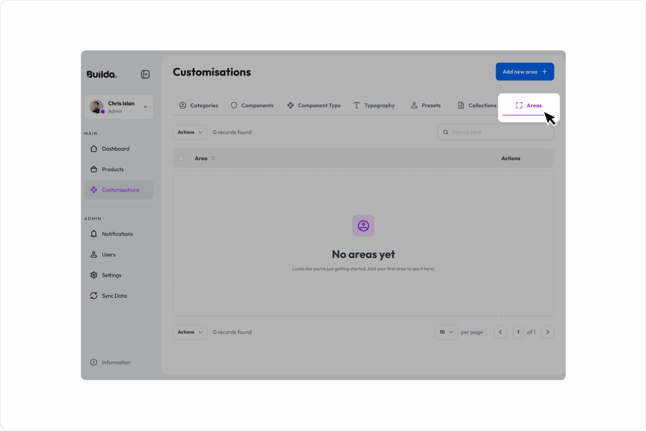
Task: Go to the previous page arrow
Action: 501,332
